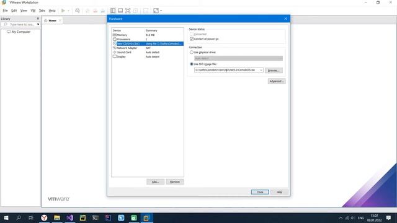This screenshot has width=397, height=223.
Task: Click the Power On play toolbar icon
Action: 63,11
